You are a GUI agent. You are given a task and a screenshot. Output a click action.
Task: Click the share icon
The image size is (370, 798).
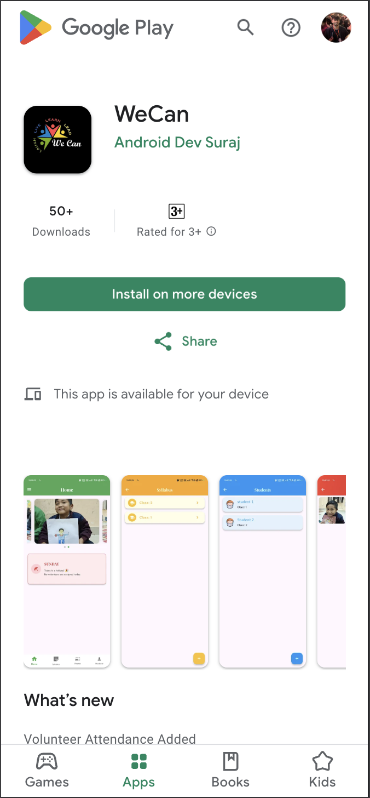tap(163, 341)
